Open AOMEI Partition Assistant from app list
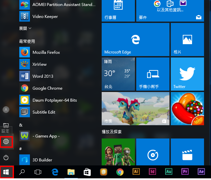 (58, 5)
